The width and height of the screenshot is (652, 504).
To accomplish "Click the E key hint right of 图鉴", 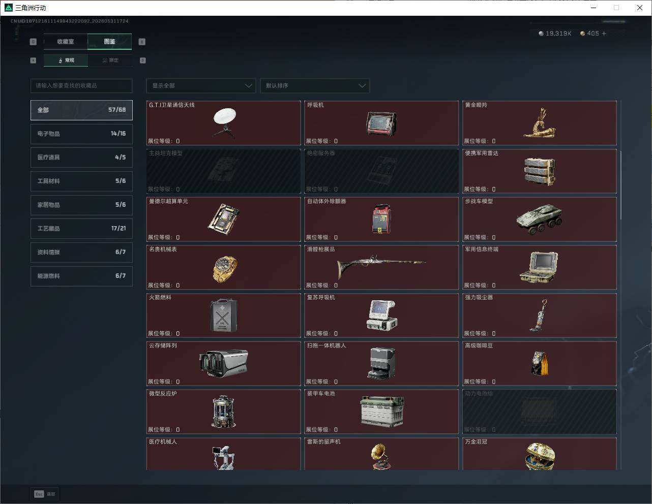I will 142,42.
